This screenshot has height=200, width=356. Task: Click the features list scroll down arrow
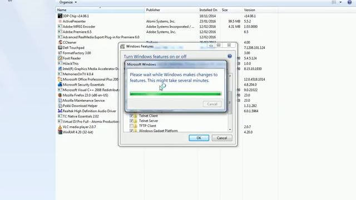tap(230, 129)
